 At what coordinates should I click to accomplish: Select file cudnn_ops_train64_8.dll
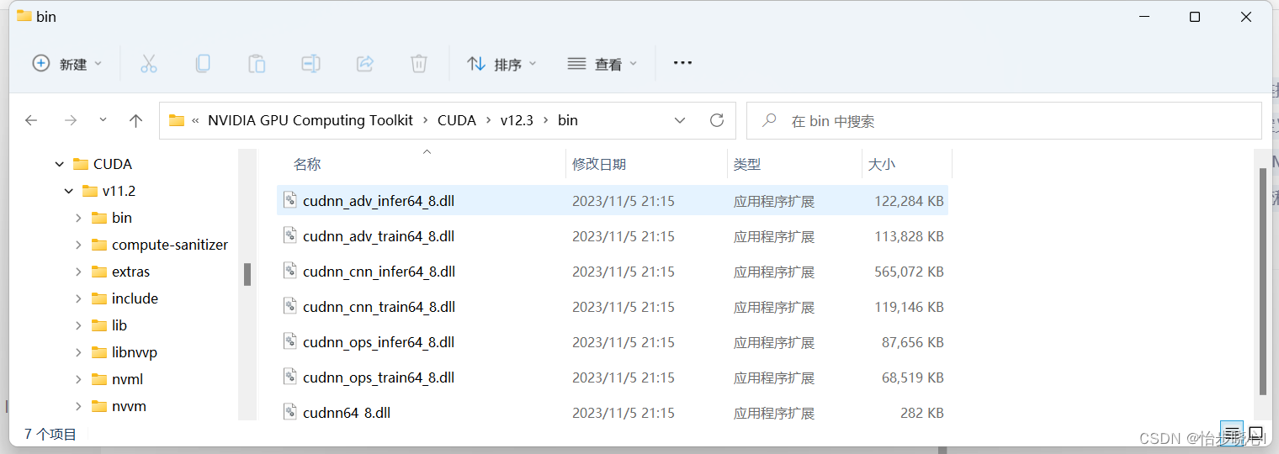point(613,377)
